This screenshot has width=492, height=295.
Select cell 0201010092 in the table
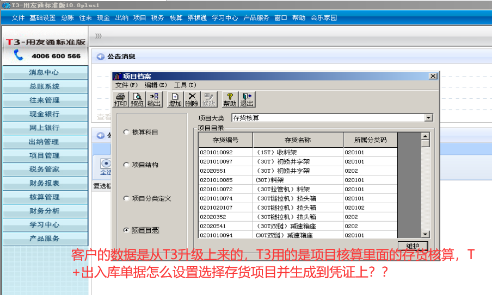point(226,152)
